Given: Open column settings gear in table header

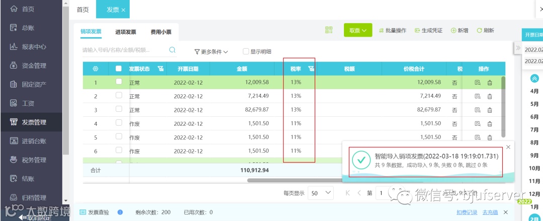Looking at the screenshot, I should click(x=96, y=69).
